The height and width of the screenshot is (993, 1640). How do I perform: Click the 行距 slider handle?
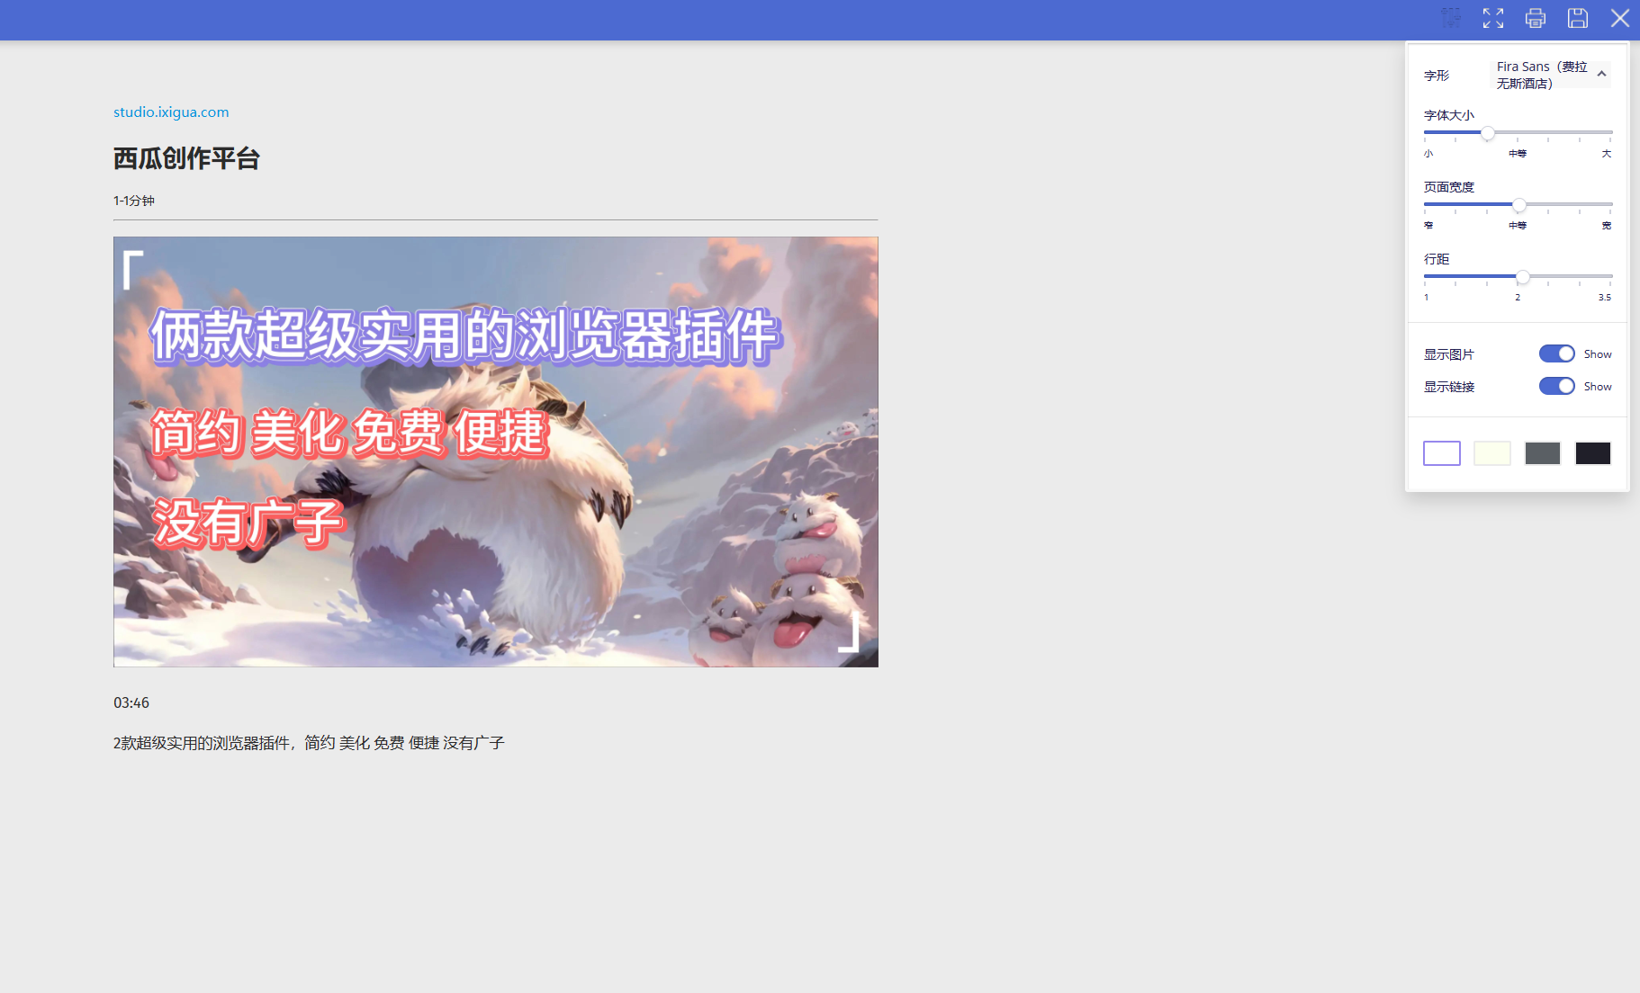(1523, 277)
